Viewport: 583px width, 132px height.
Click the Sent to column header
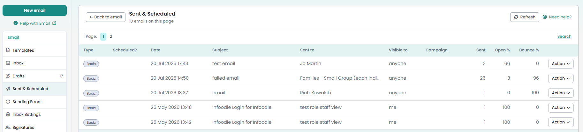pyautogui.click(x=307, y=50)
